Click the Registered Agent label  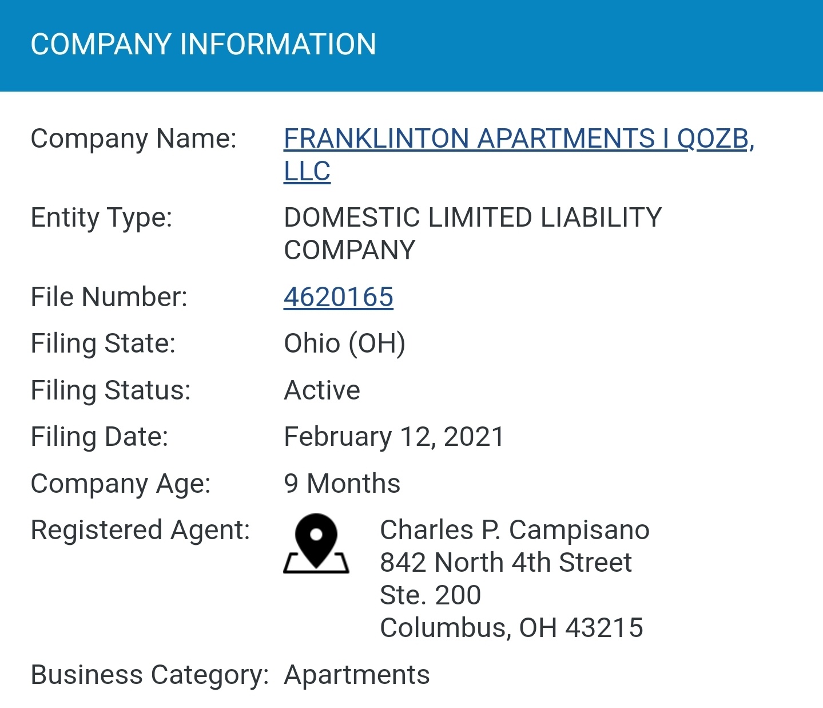point(140,531)
